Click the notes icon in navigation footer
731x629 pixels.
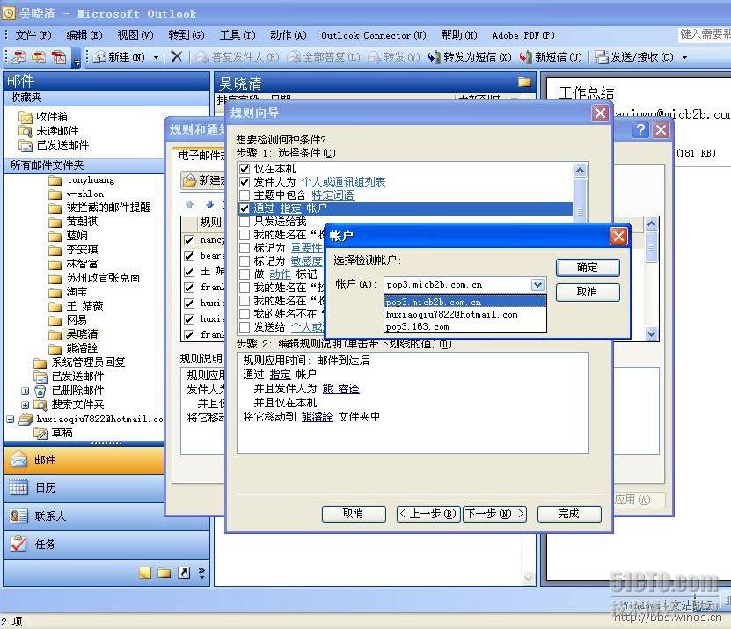[145, 573]
